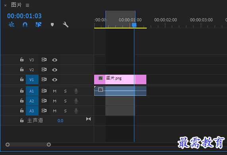
Task: Toggle sync lock on A1
Action: pos(44,91)
